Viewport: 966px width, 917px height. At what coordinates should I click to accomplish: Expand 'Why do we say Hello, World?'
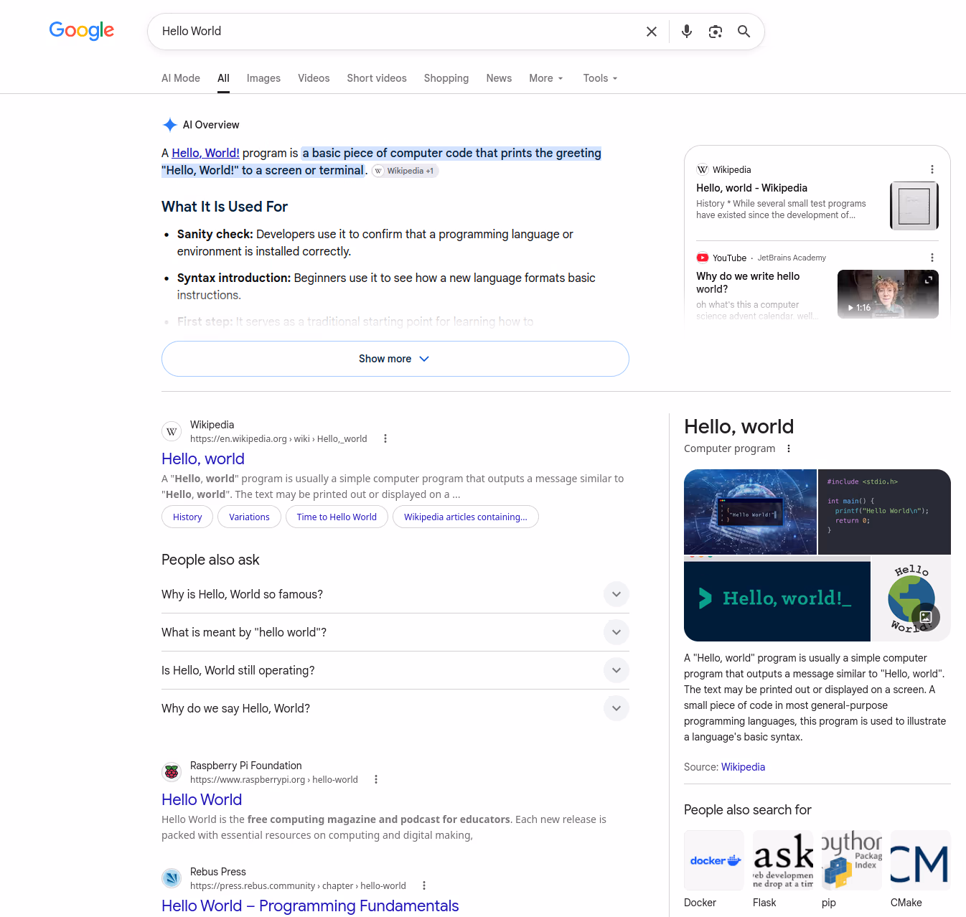coord(395,708)
